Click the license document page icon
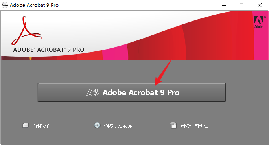Screen dimensions: 269x145 tap(173, 125)
